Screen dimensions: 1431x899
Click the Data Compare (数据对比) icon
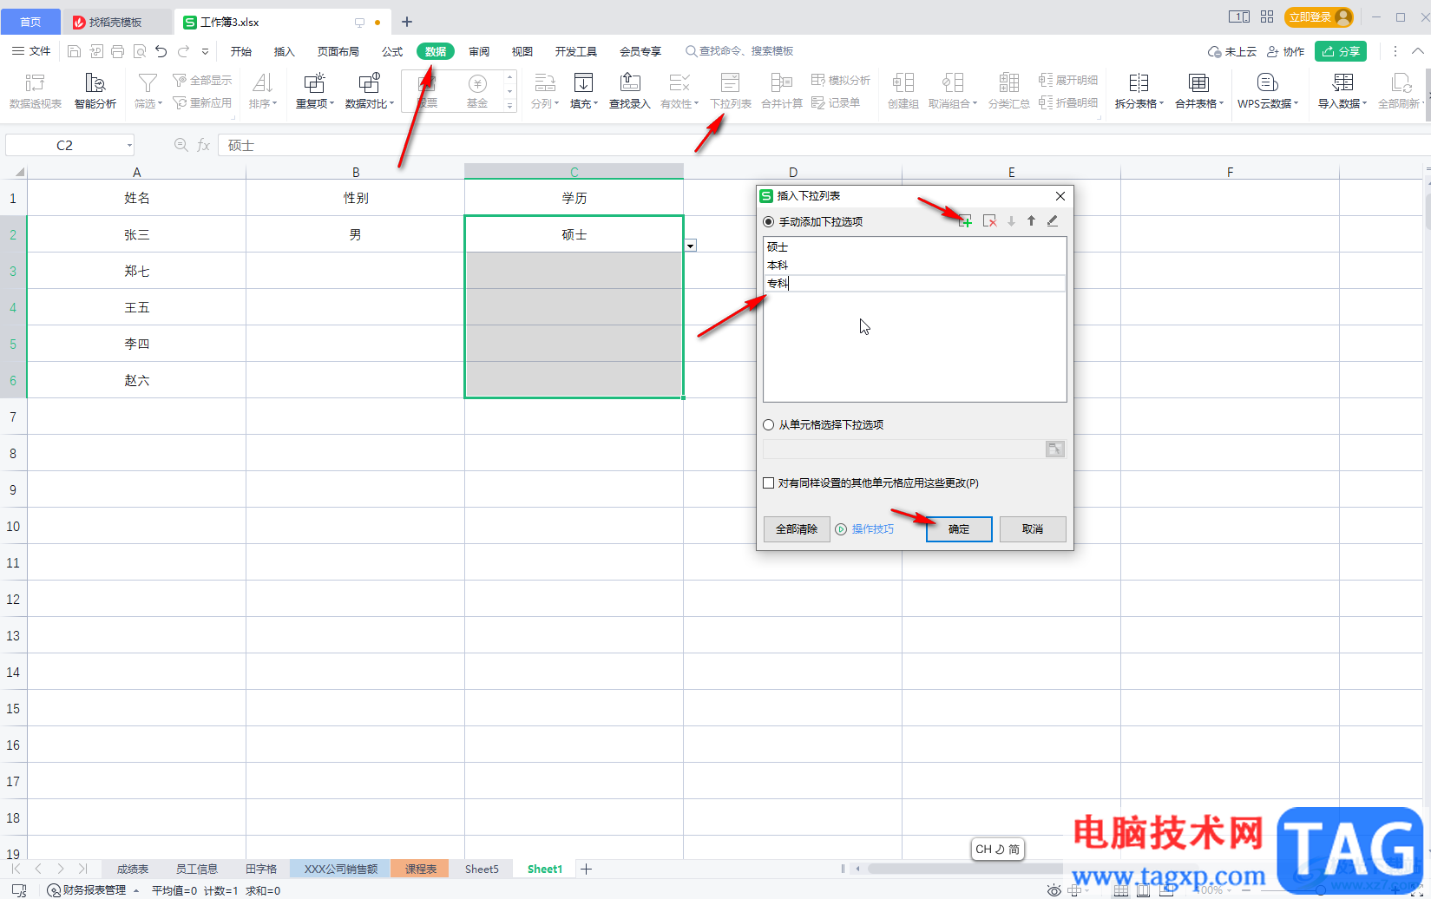tap(369, 82)
